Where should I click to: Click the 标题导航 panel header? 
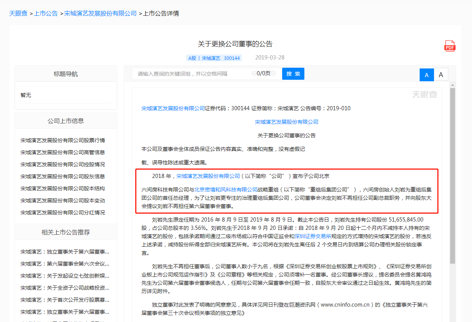coord(66,74)
